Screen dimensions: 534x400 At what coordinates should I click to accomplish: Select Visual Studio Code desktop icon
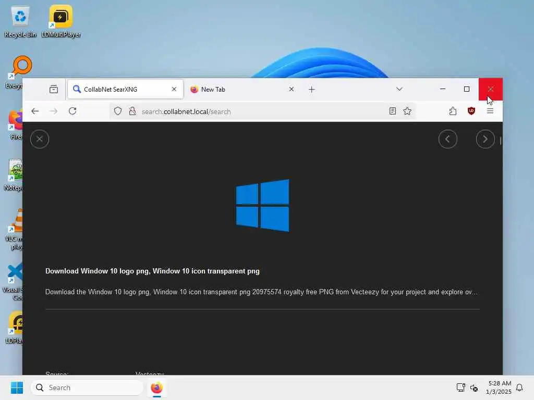[13, 282]
